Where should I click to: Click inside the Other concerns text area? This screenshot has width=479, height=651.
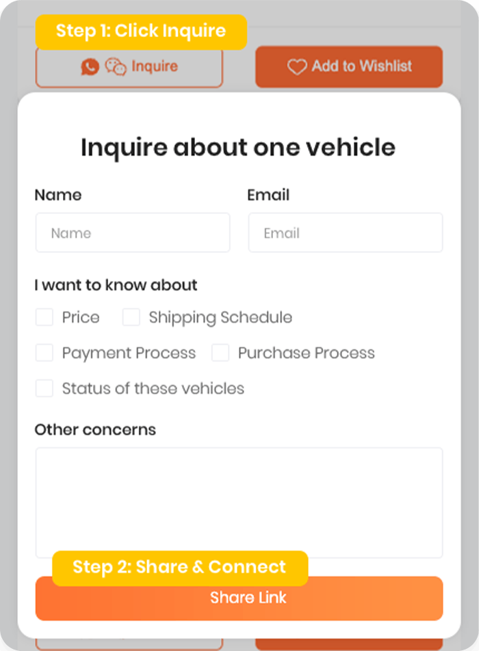(239, 499)
